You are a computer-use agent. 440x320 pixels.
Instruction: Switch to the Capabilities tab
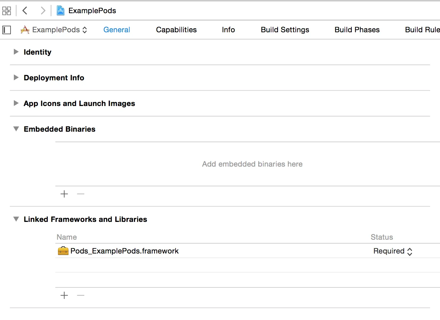click(x=176, y=30)
